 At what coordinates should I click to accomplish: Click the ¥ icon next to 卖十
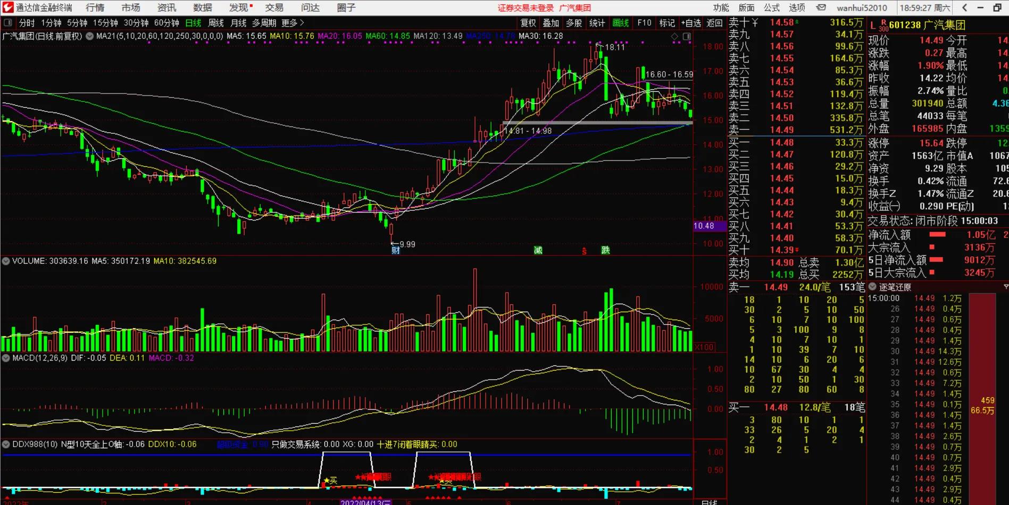click(755, 22)
